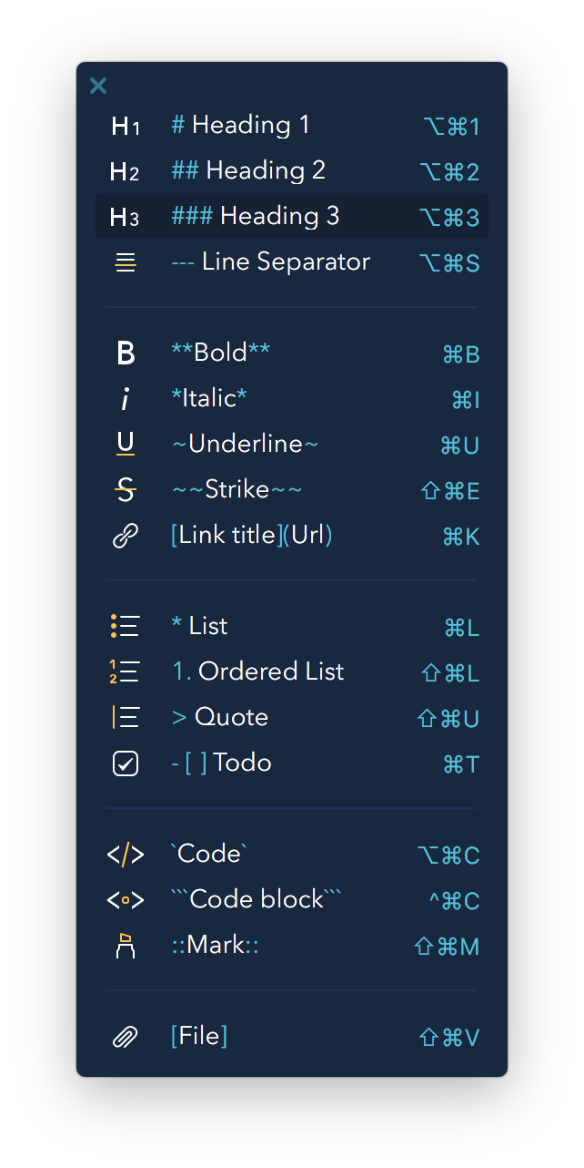The height and width of the screenshot is (1168, 584).
Task: Click the underline U icon
Action: tap(126, 445)
